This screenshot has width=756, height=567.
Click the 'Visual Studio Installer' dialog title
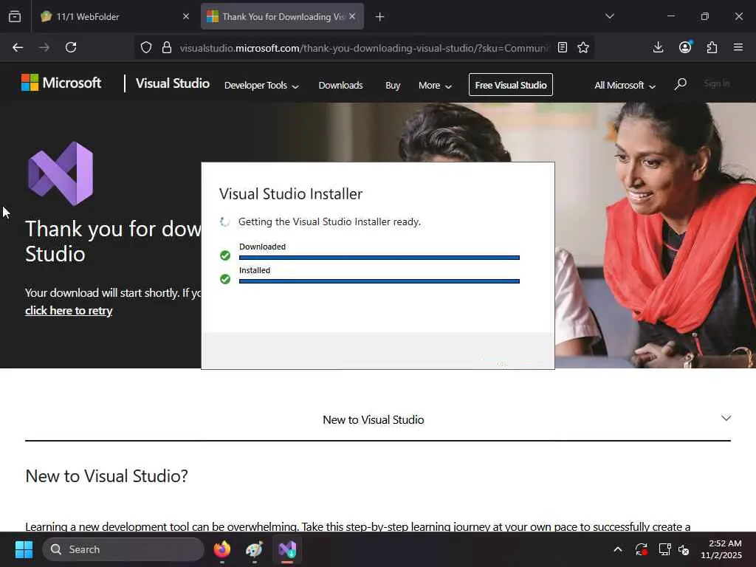coord(291,194)
